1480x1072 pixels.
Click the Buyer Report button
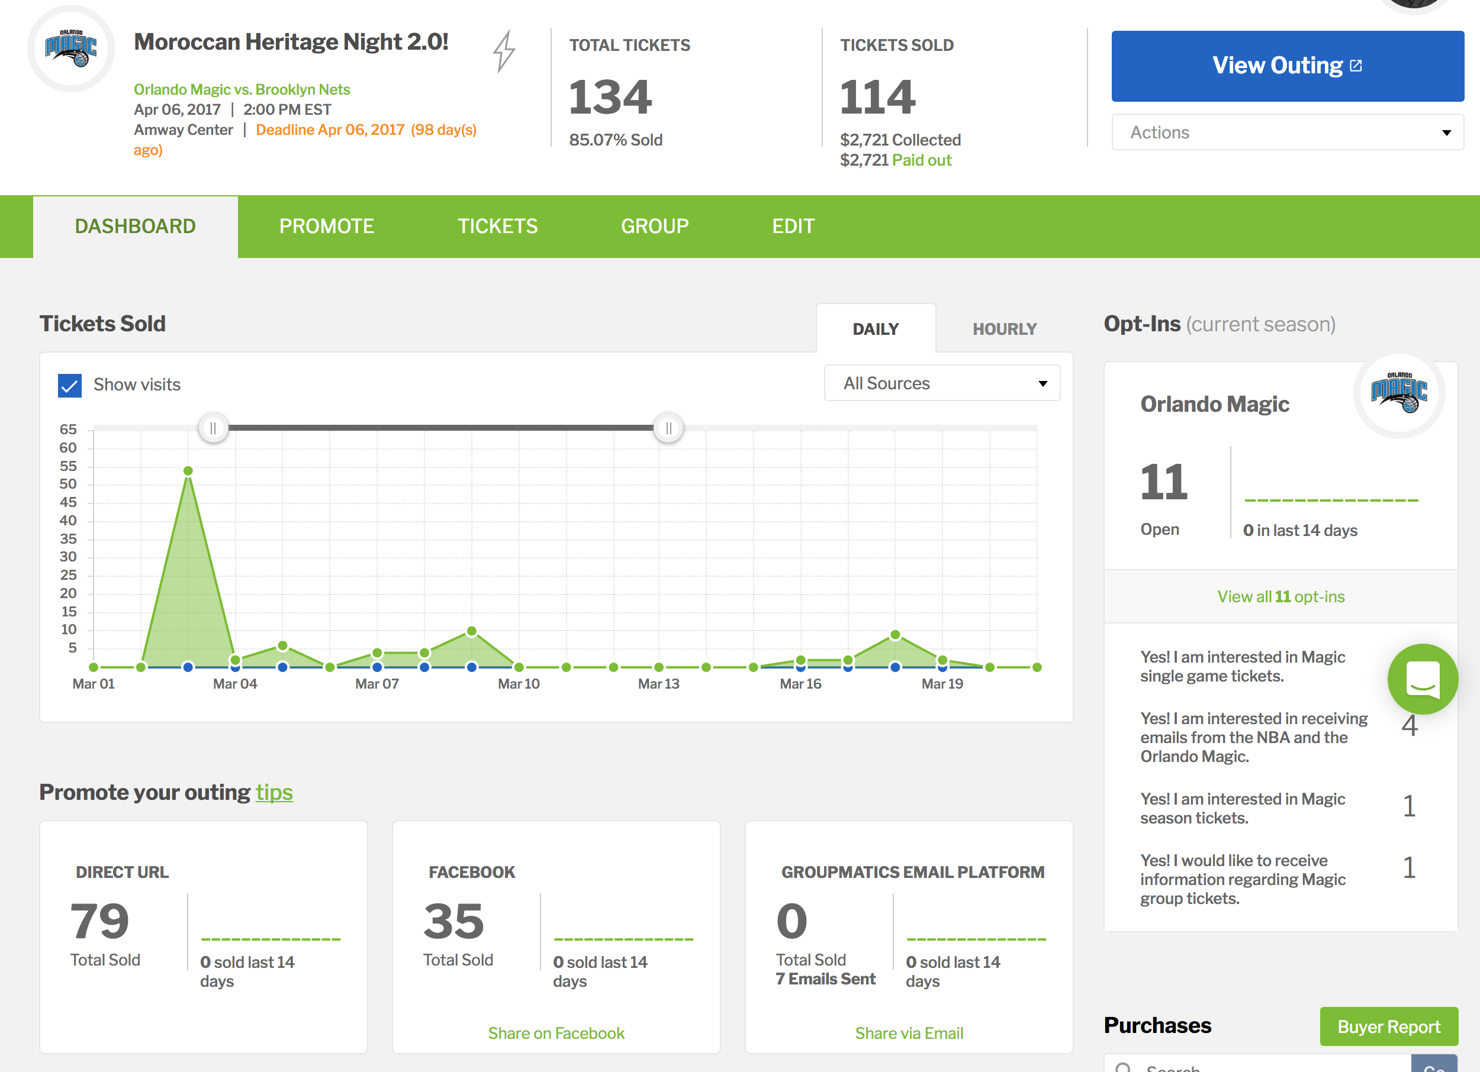point(1388,1026)
